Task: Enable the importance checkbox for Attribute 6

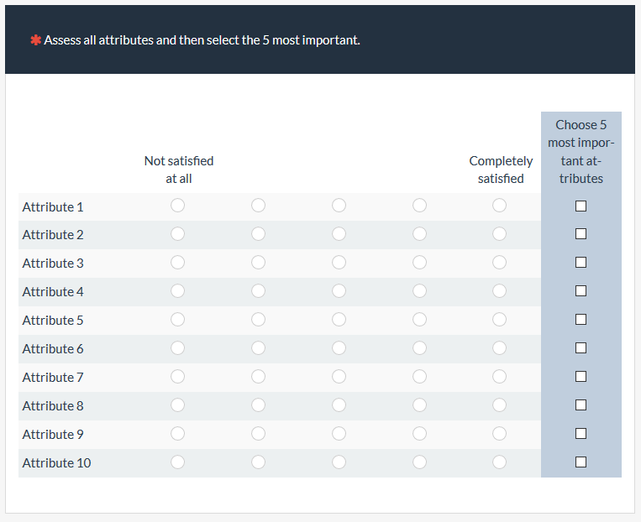Action: 581,348
